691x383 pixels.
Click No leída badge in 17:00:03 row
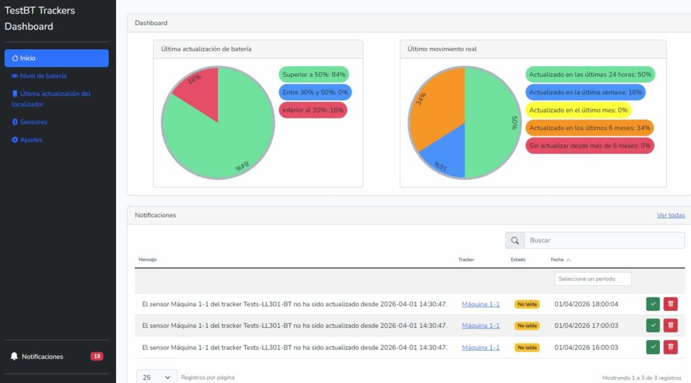tap(527, 326)
